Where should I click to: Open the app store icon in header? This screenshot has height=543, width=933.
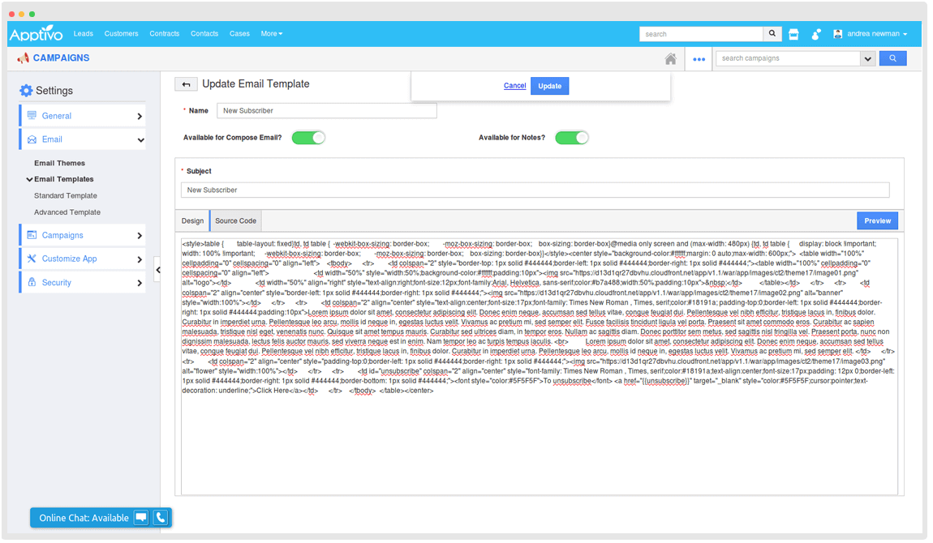tap(793, 34)
